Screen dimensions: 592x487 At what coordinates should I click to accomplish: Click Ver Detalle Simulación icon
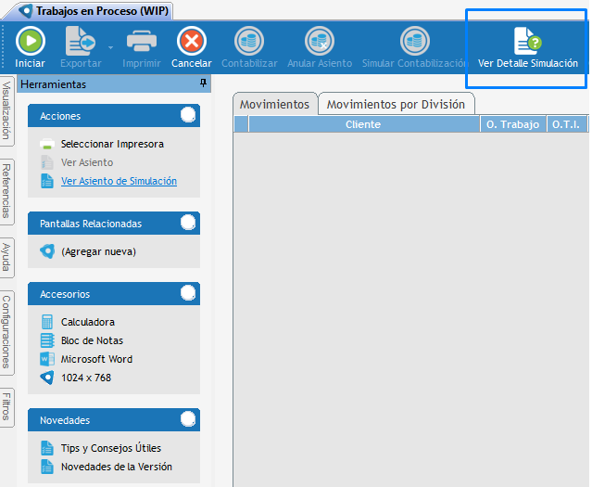[527, 42]
